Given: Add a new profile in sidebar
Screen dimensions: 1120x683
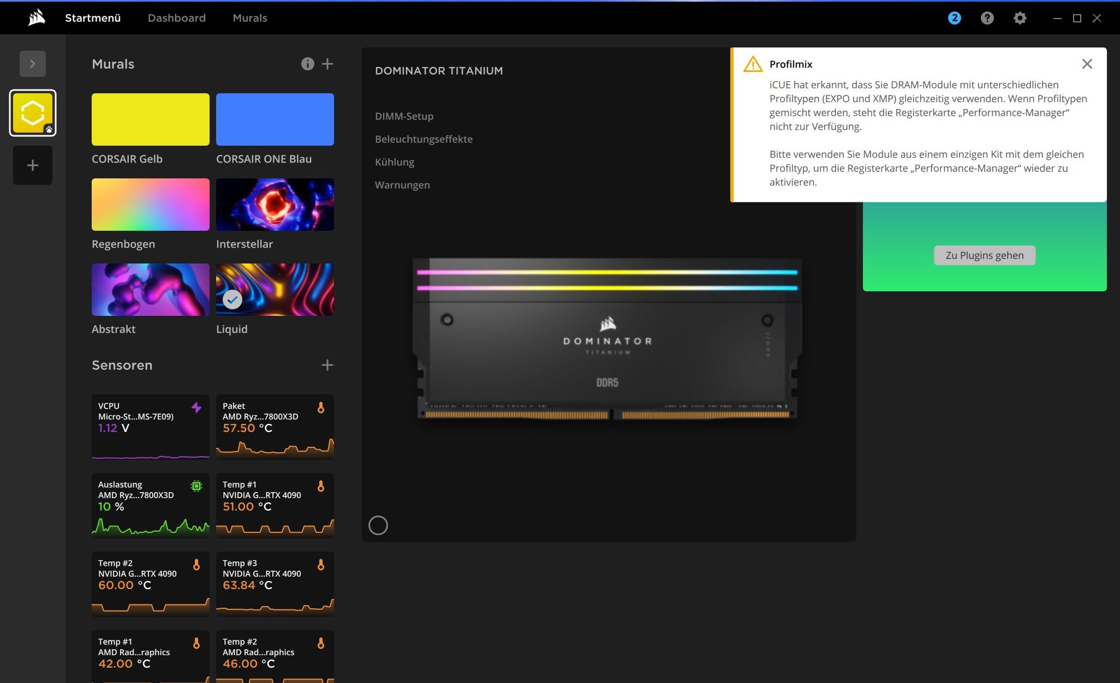Looking at the screenshot, I should coord(33,165).
